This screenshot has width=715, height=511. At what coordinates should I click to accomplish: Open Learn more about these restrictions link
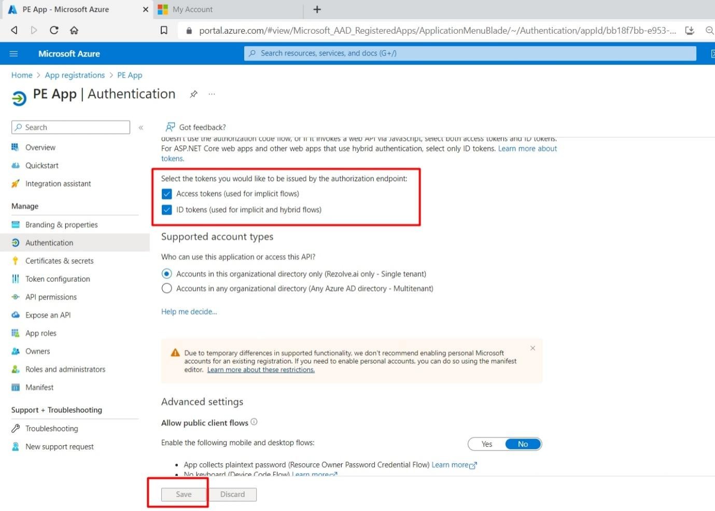pos(261,370)
